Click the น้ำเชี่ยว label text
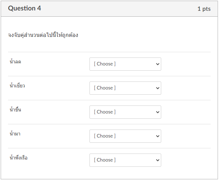 (17, 86)
